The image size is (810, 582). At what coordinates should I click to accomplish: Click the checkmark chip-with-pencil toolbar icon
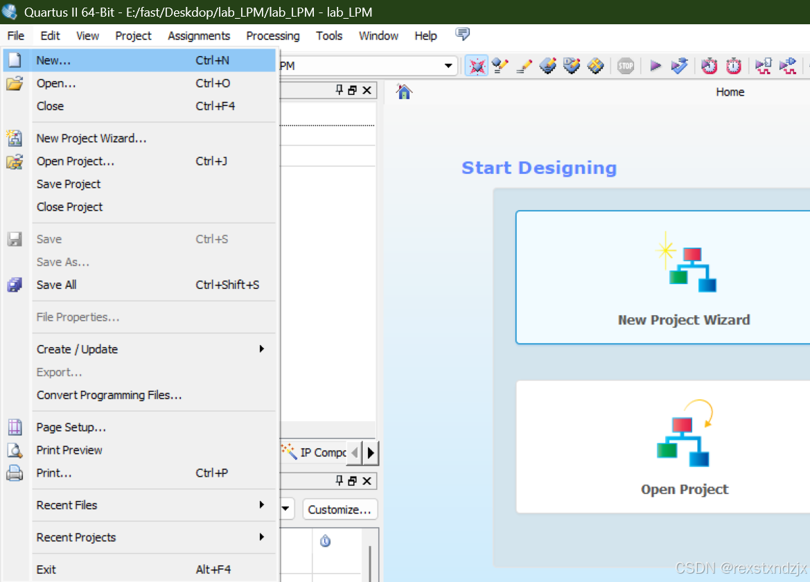click(572, 66)
